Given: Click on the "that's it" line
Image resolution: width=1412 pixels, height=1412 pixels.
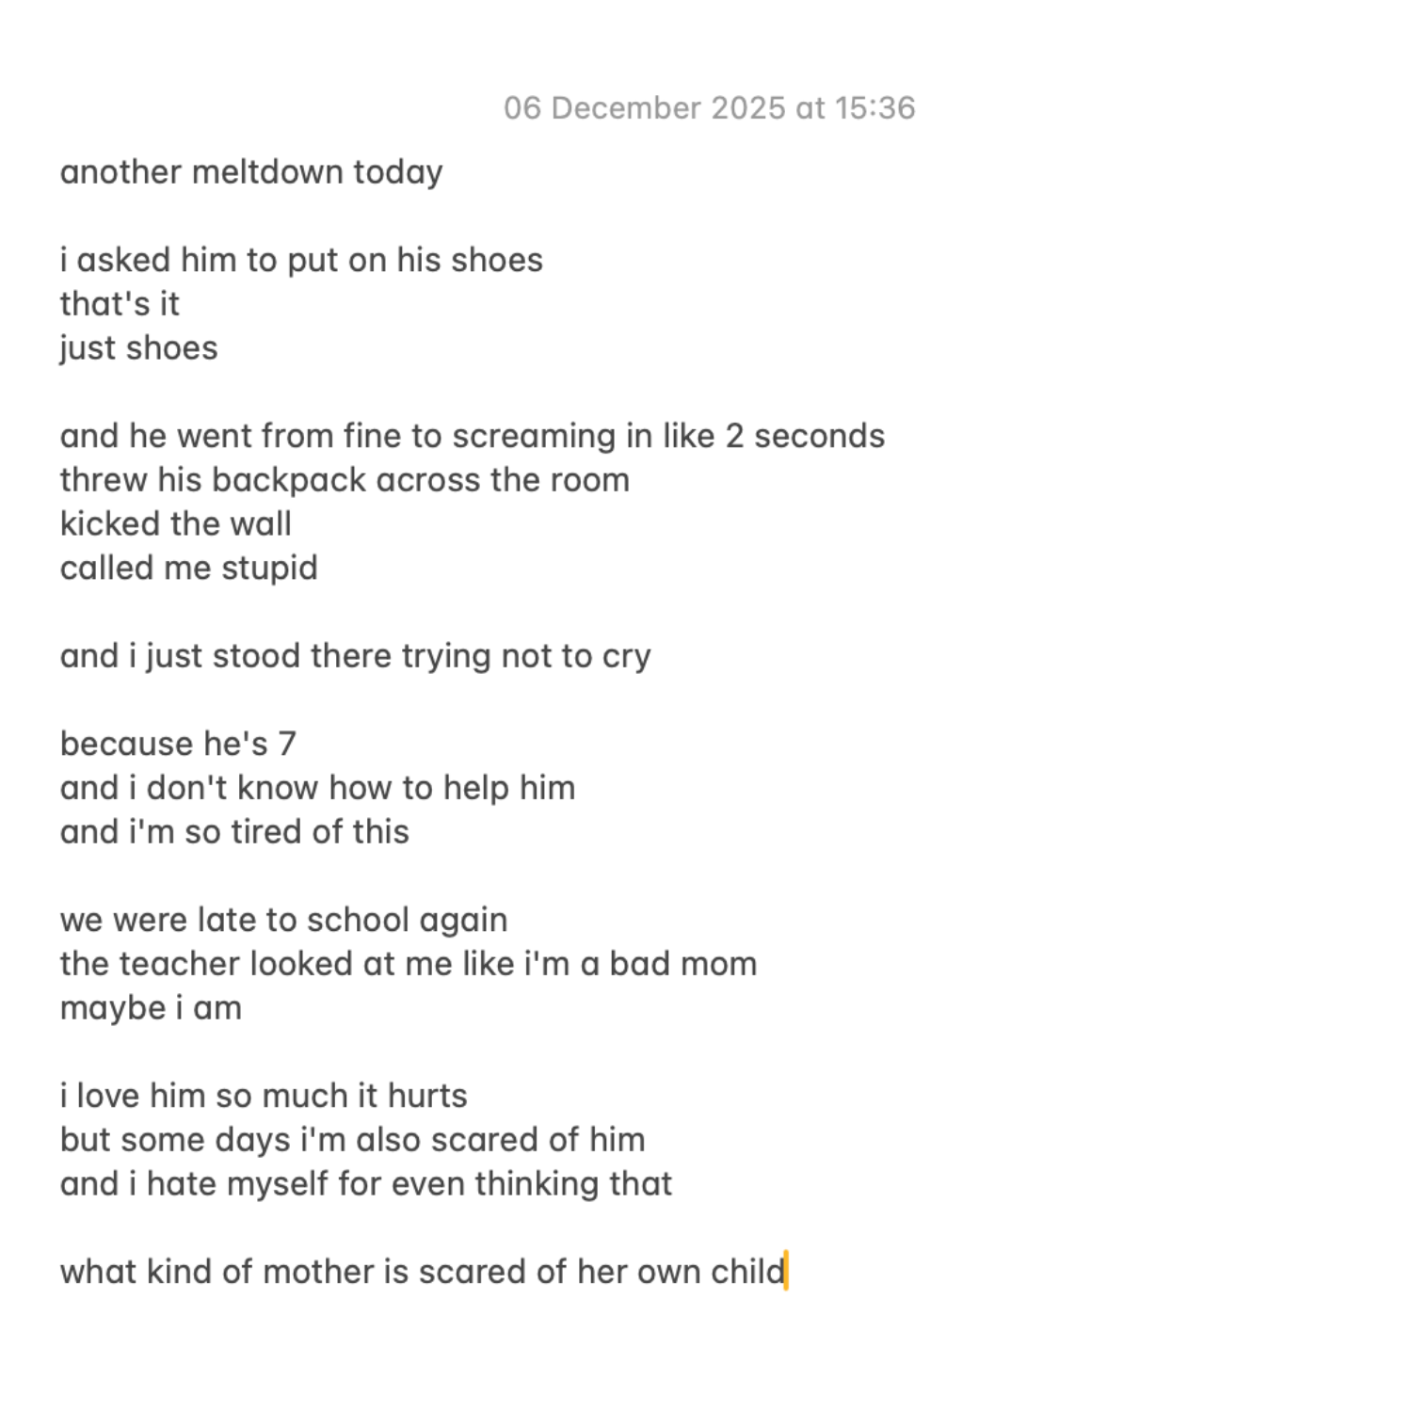Looking at the screenshot, I should (x=120, y=304).
